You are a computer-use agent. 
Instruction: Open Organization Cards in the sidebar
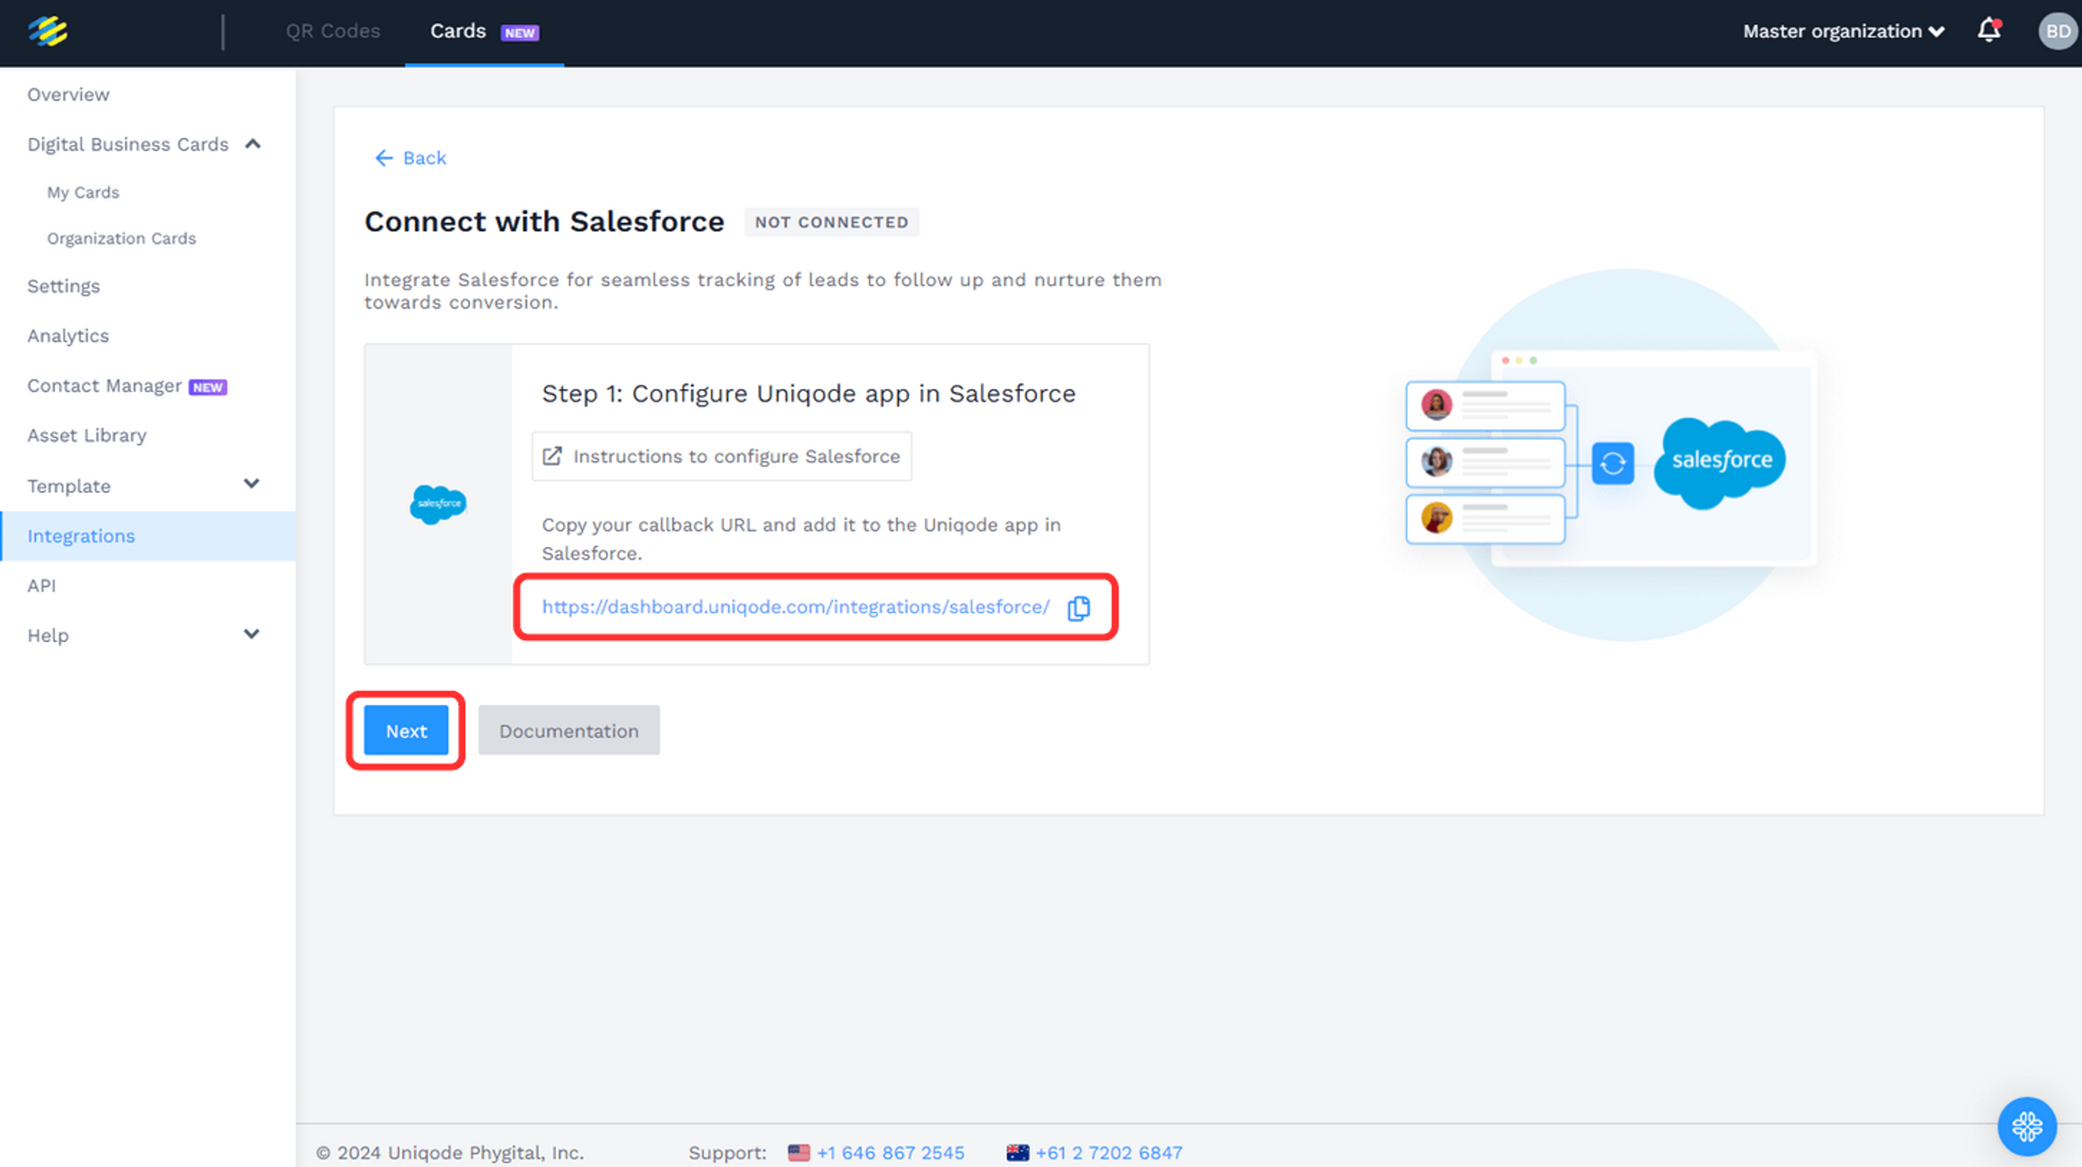click(x=121, y=238)
